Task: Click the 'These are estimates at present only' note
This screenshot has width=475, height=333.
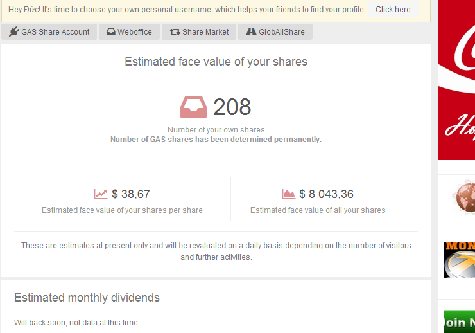Action: [216, 251]
